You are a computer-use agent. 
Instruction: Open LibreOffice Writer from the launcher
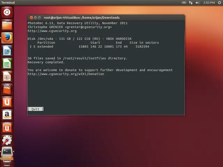pyautogui.click(x=7, y=50)
